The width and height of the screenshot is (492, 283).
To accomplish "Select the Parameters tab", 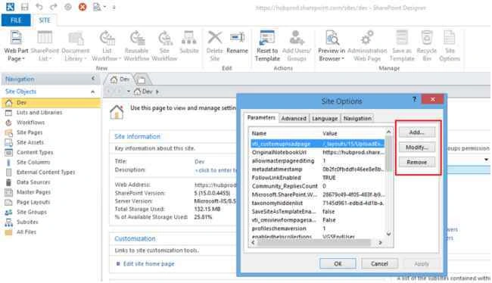I will point(261,117).
